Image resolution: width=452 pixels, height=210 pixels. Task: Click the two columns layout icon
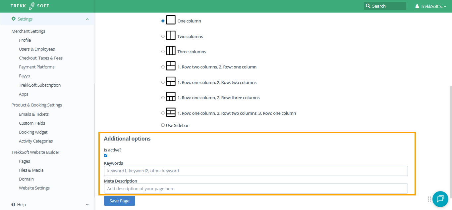click(171, 35)
